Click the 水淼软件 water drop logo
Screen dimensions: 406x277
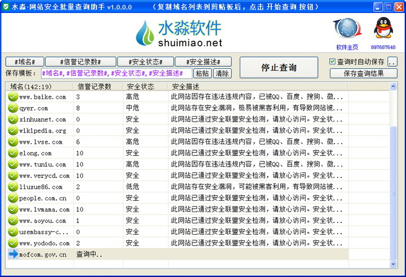(145, 33)
